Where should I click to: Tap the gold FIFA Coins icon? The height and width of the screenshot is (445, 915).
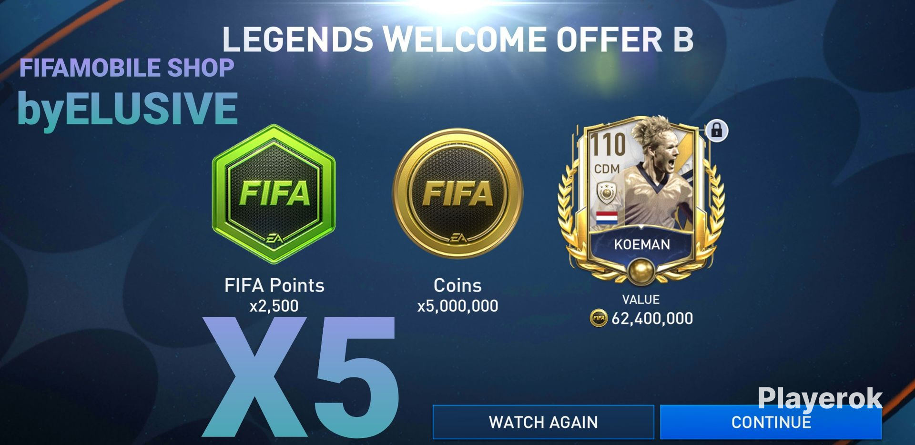click(x=457, y=194)
